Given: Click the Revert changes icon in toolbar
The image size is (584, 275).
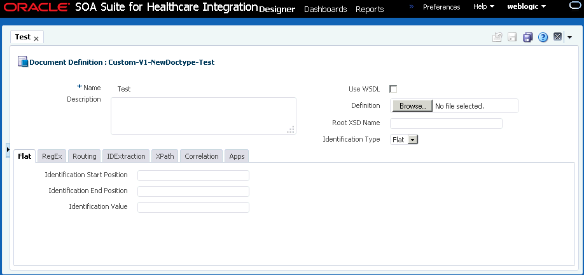Looking at the screenshot, I should tap(497, 37).
